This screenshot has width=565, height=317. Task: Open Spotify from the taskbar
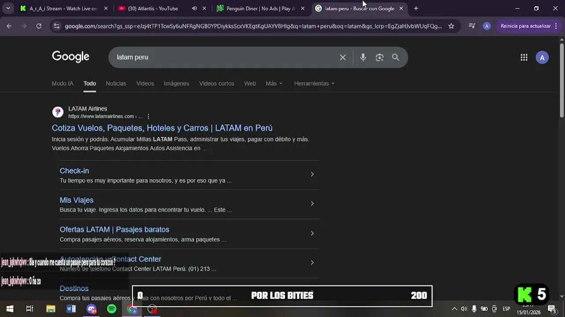click(112, 309)
